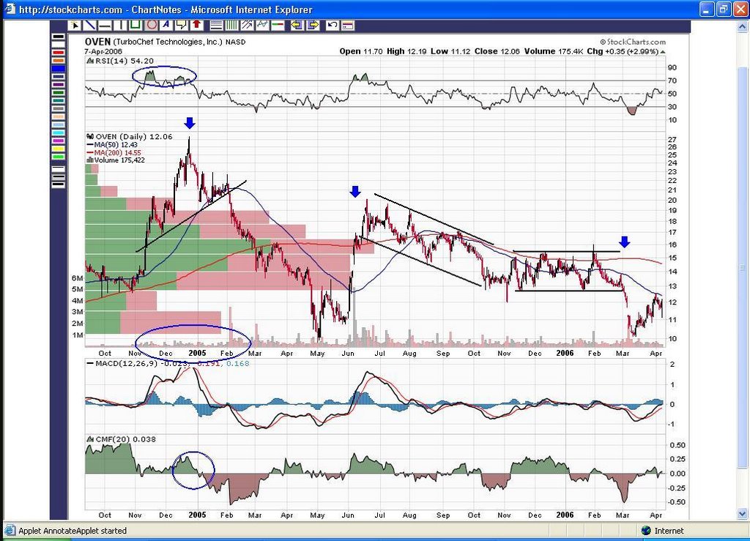Select the arrow pointer tool
The height and width of the screenshot is (541, 750).
pos(75,25)
